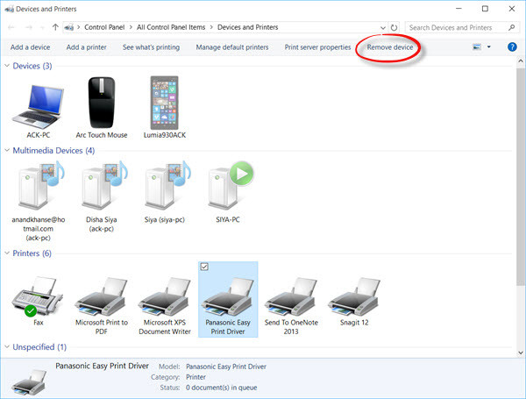Select the Snagit 12 printer
This screenshot has width=526, height=399.
(x=354, y=296)
